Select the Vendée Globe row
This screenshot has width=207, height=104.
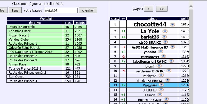[47, 39]
